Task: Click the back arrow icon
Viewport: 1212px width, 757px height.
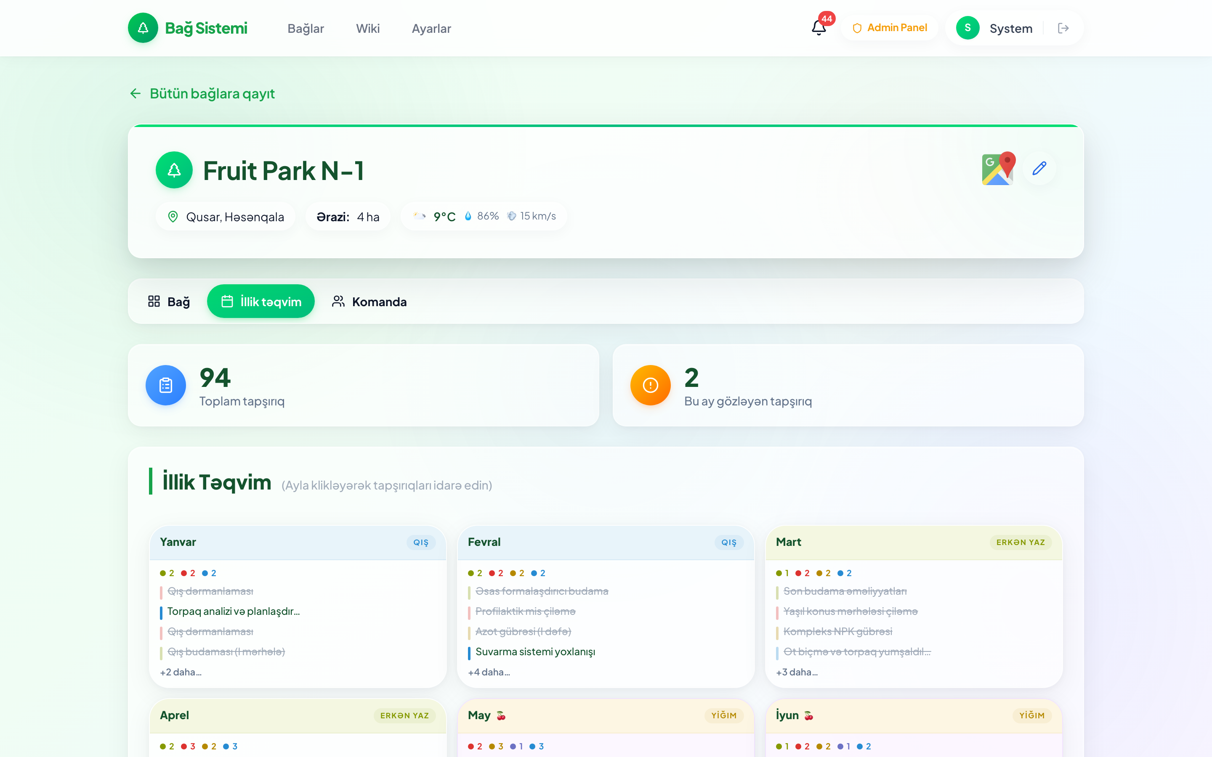Action: [x=135, y=94]
